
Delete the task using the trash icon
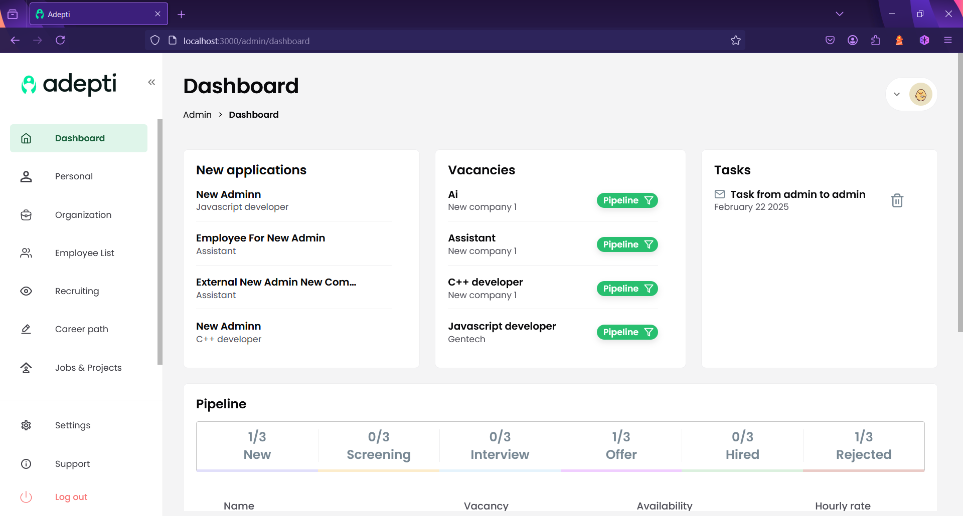897,200
